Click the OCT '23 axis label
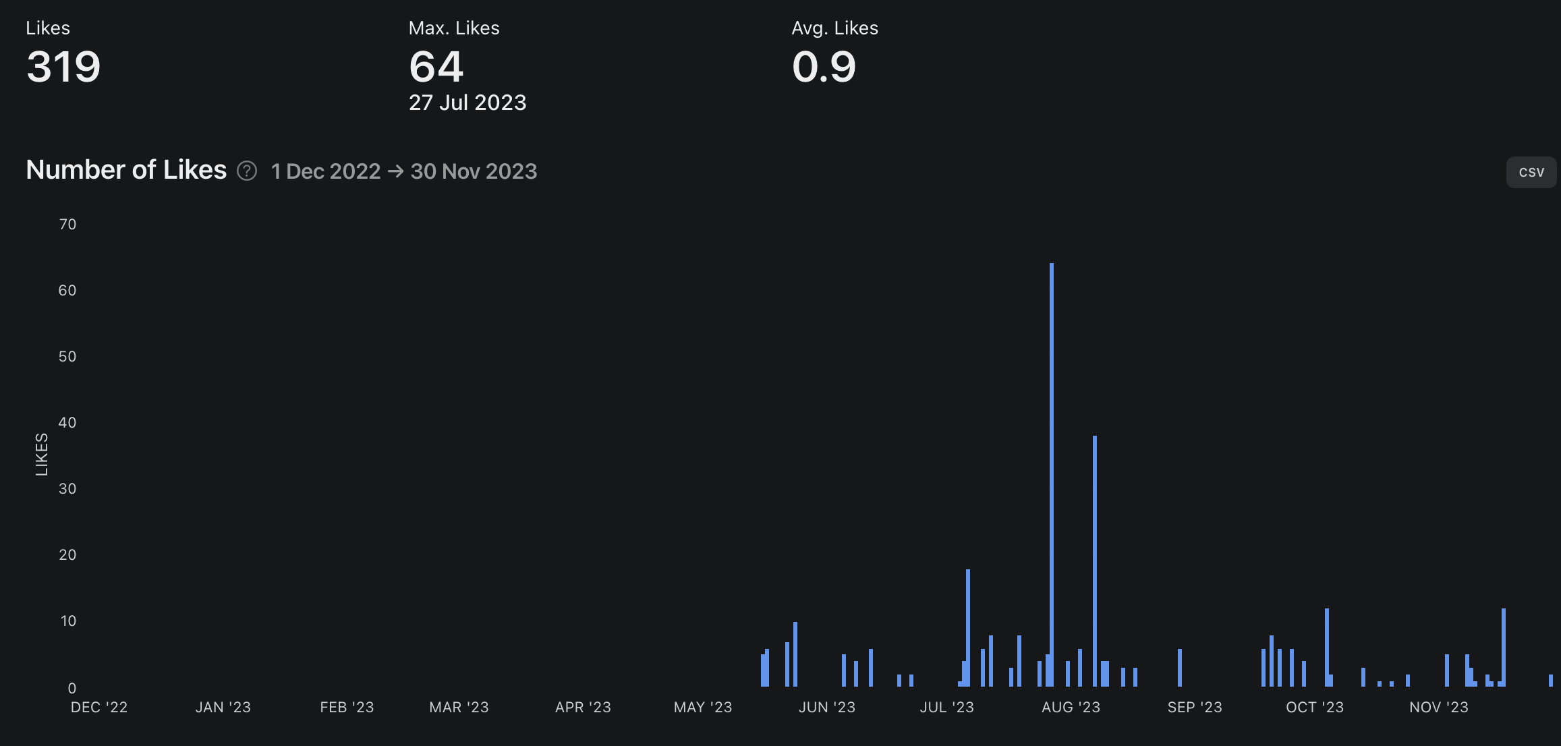Viewport: 1561px width, 746px height. 1315,707
